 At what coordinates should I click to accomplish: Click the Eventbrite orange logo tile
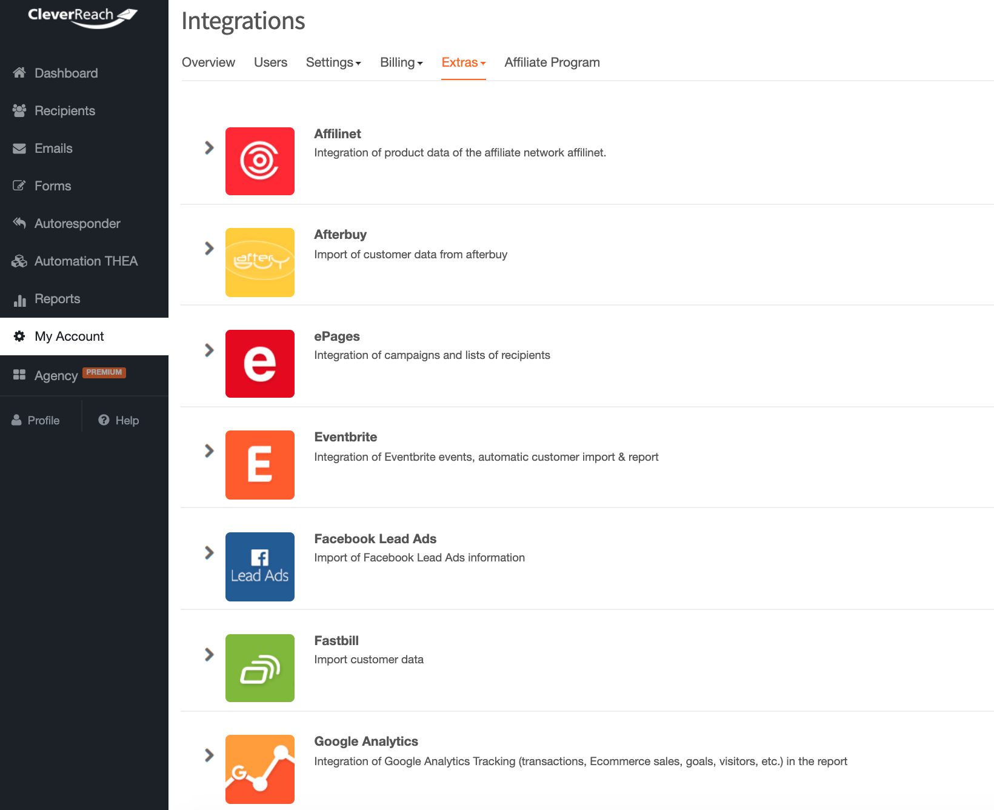[x=260, y=465]
